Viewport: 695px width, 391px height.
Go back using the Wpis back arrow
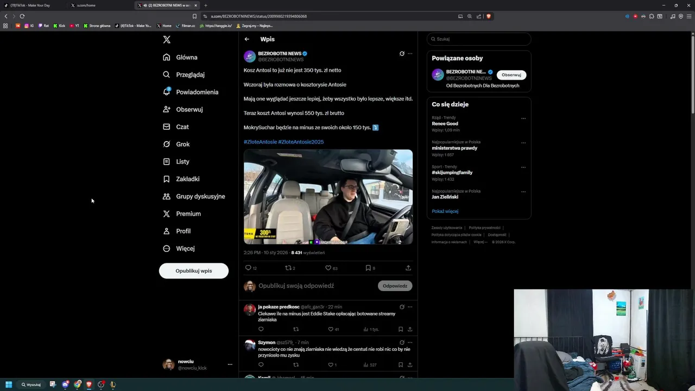(x=247, y=39)
